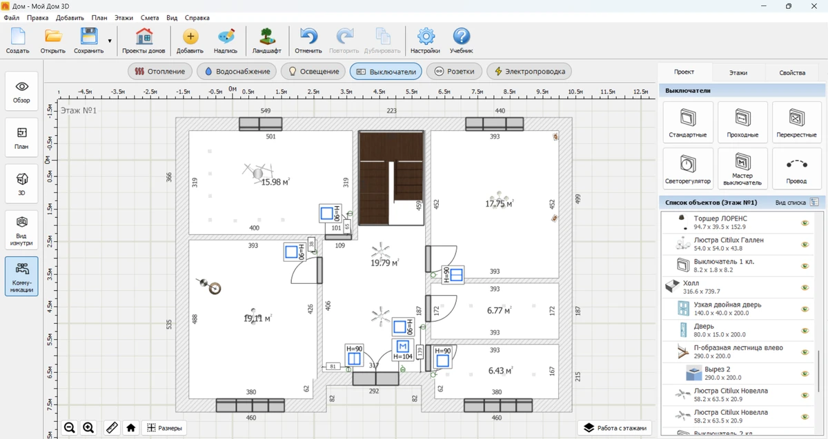Zoom out the floor plan
Viewport: 828px width, 439px height.
pyautogui.click(x=70, y=428)
